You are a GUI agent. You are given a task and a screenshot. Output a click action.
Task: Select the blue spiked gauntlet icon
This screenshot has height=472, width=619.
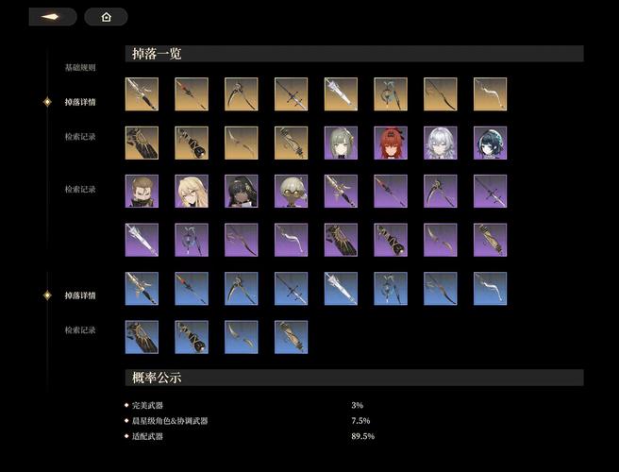(x=142, y=337)
